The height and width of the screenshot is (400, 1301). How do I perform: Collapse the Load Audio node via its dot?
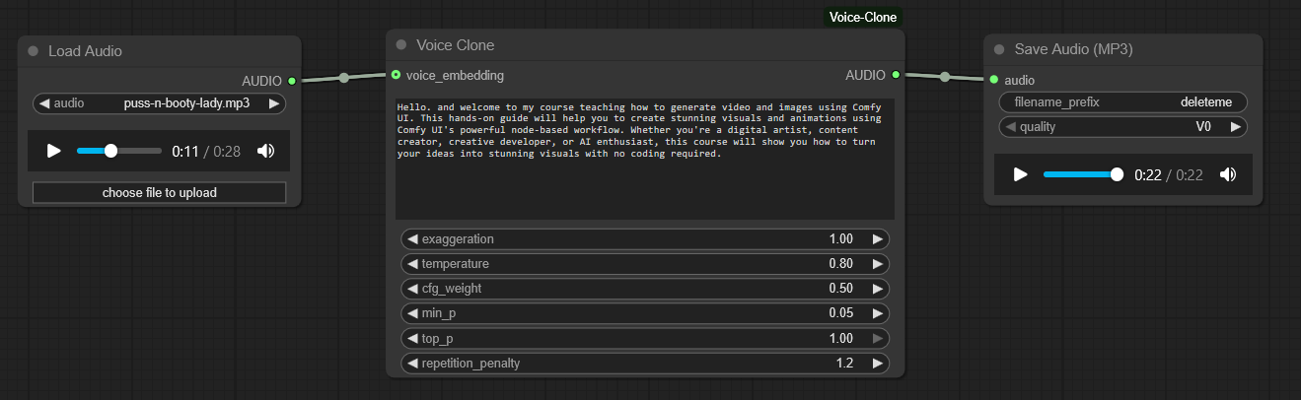click(33, 51)
